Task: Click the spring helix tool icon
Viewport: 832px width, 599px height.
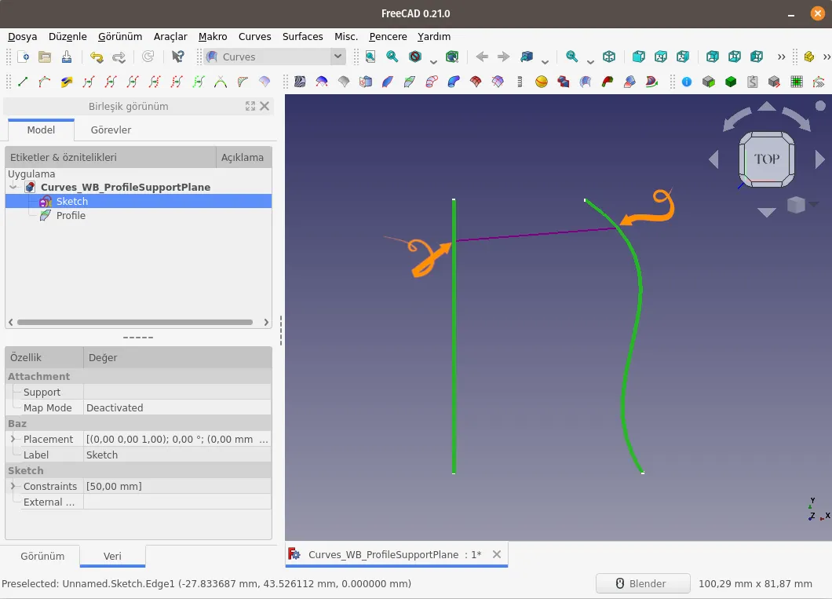Action: (520, 82)
